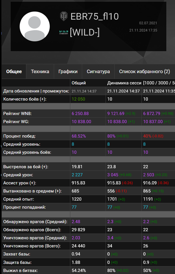Viewport: 175px width, 274px height.
Task: Open the Список избранного (2) tab
Action: pyautogui.click(x=144, y=71)
